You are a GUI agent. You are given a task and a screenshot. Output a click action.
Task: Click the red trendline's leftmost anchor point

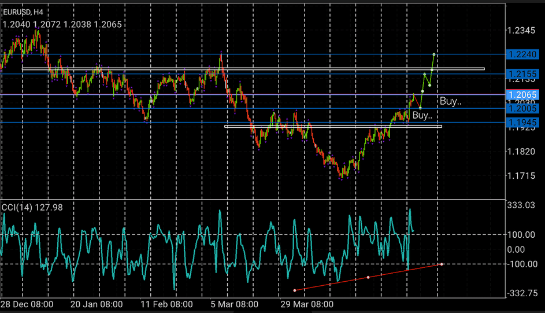[x=295, y=290]
